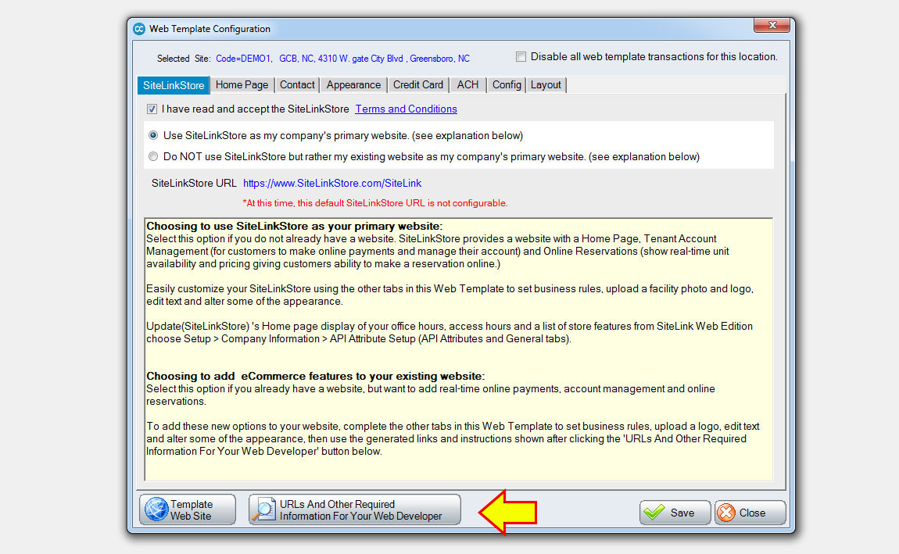Enable Disable all web template transactions checkbox
Screen dimensions: 899x554
coord(521,57)
